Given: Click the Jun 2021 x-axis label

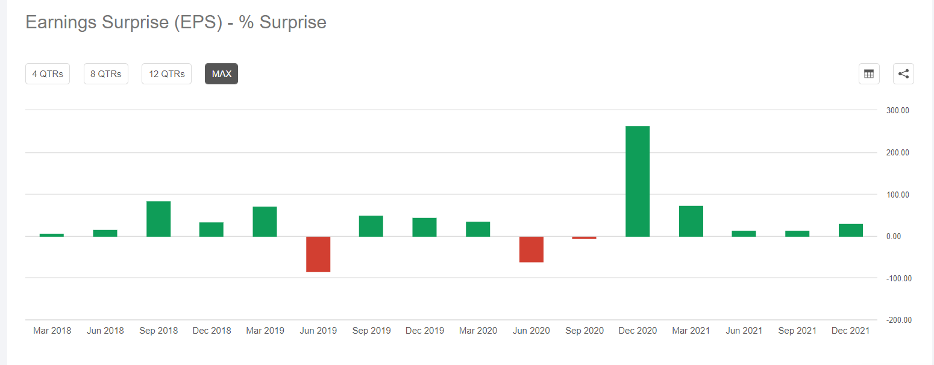Looking at the screenshot, I should pos(744,331).
